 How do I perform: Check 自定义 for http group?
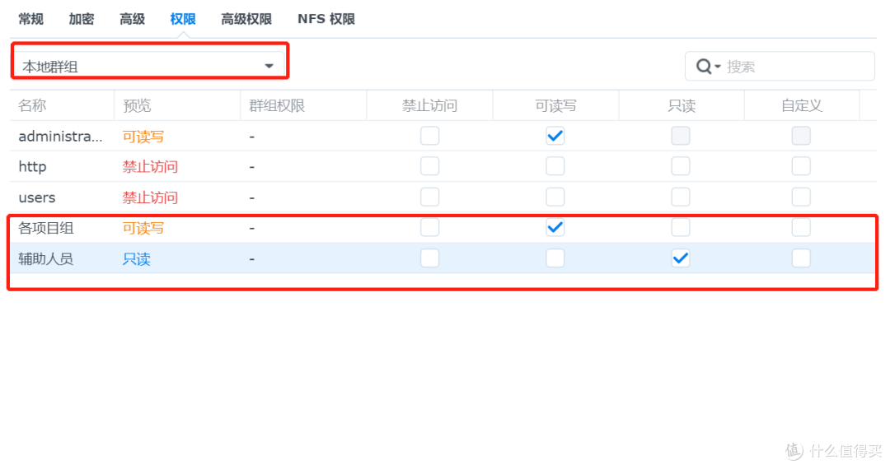801,166
